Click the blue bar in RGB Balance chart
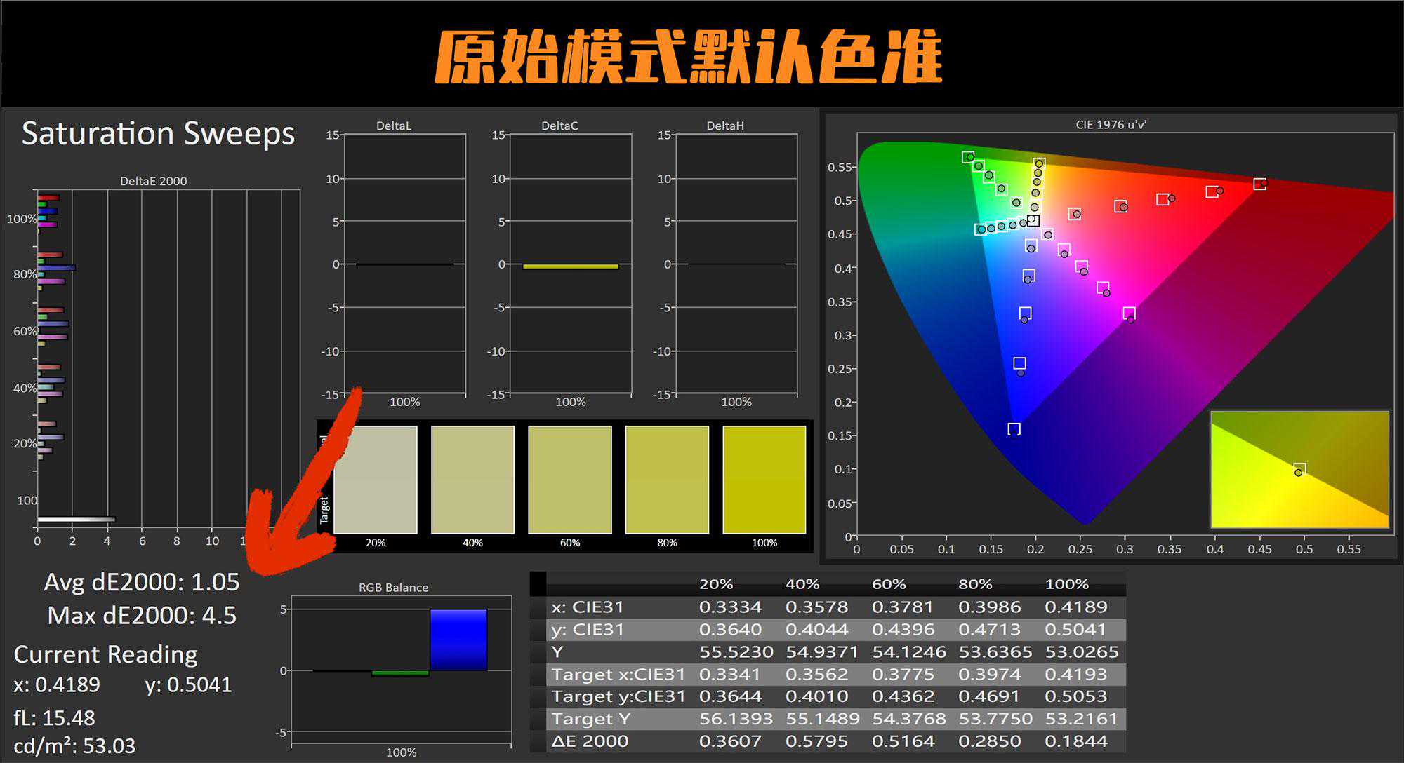Viewport: 1404px width, 763px height. (458, 640)
